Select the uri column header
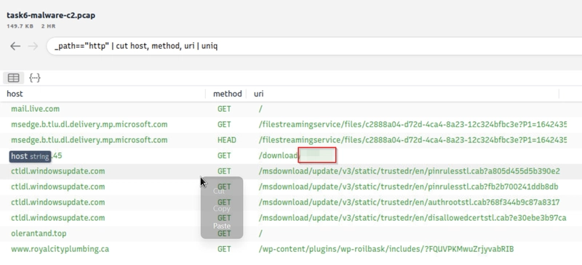The width and height of the screenshot is (582, 265). tap(259, 94)
